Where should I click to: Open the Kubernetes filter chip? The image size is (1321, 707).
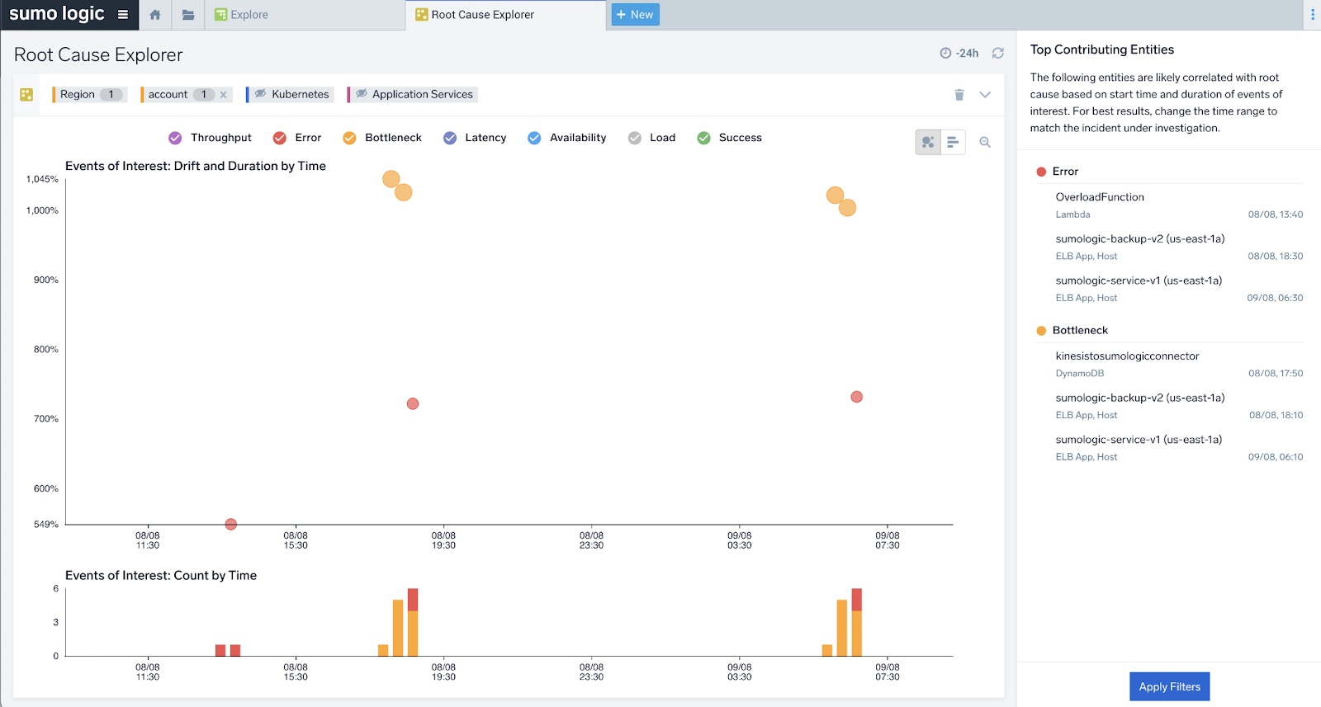point(291,94)
